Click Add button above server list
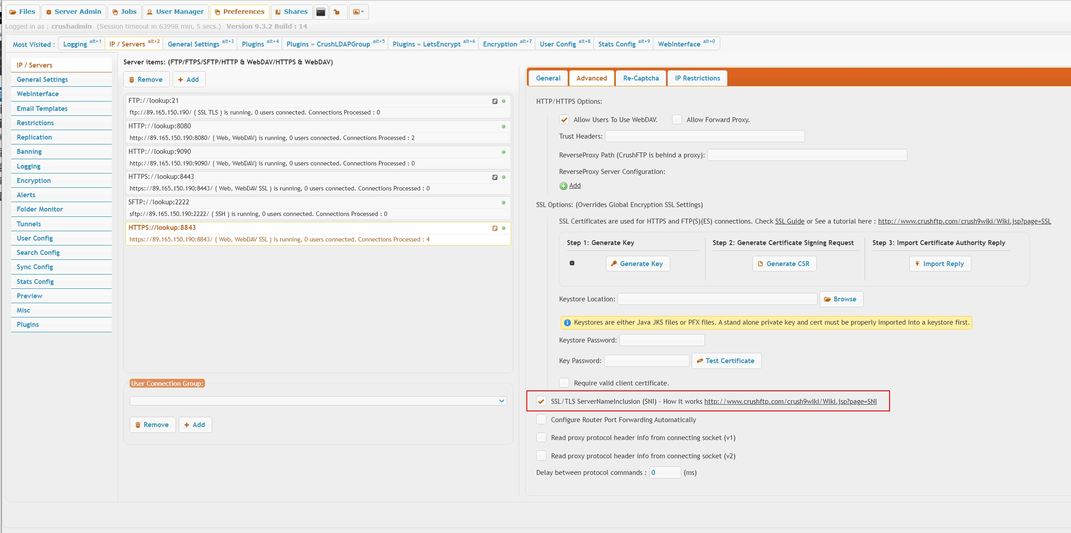 [x=189, y=80]
